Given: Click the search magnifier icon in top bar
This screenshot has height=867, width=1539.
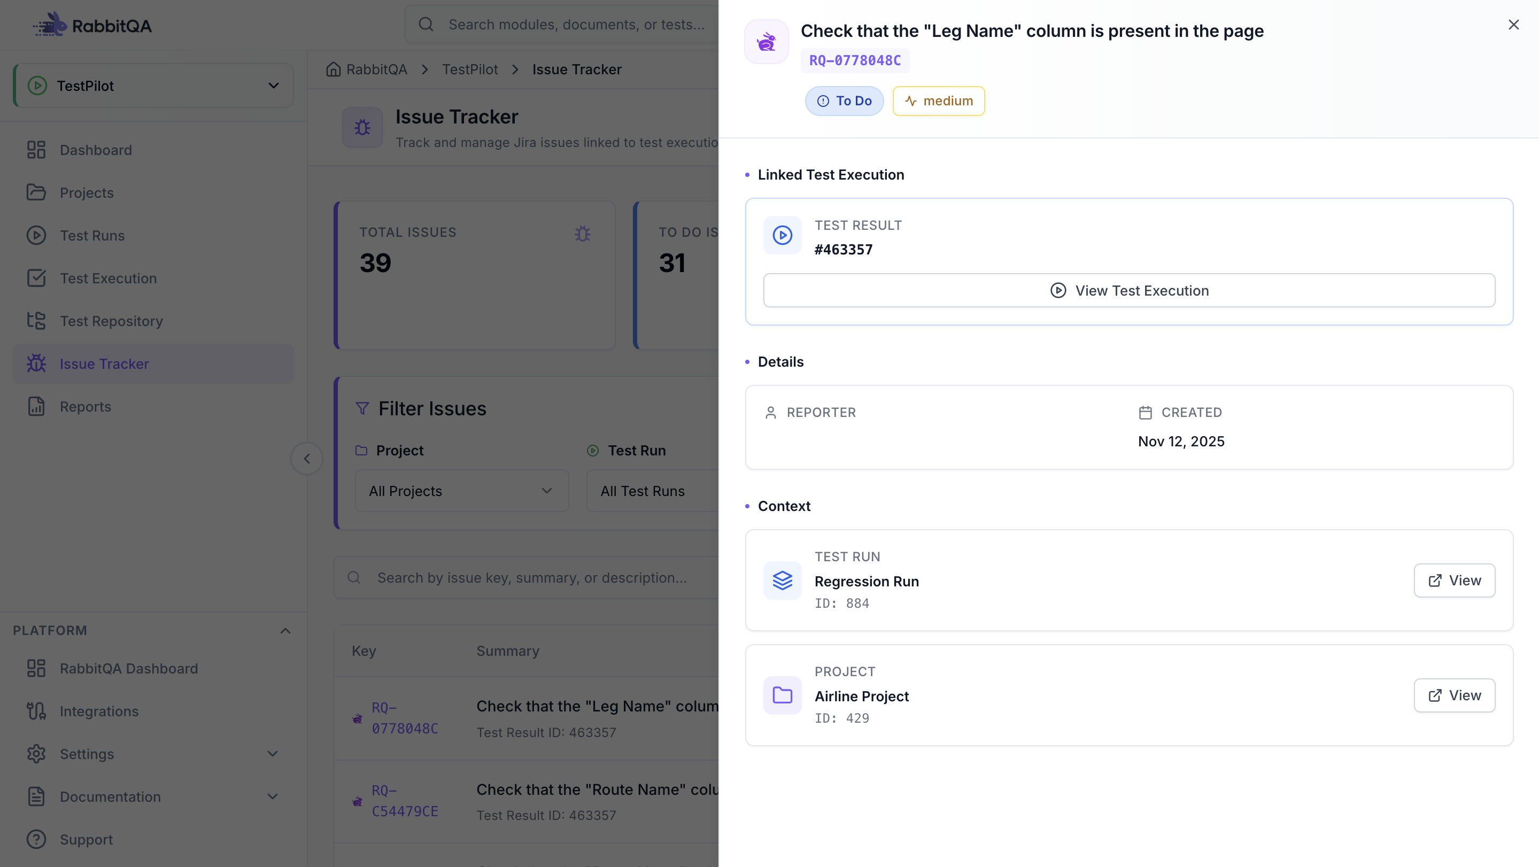Looking at the screenshot, I should [426, 25].
